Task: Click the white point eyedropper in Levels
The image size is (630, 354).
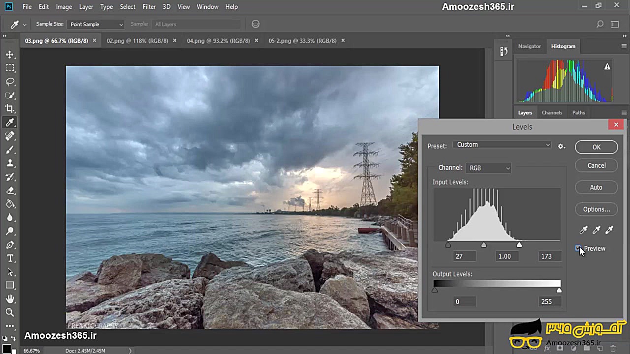Action: [609, 230]
